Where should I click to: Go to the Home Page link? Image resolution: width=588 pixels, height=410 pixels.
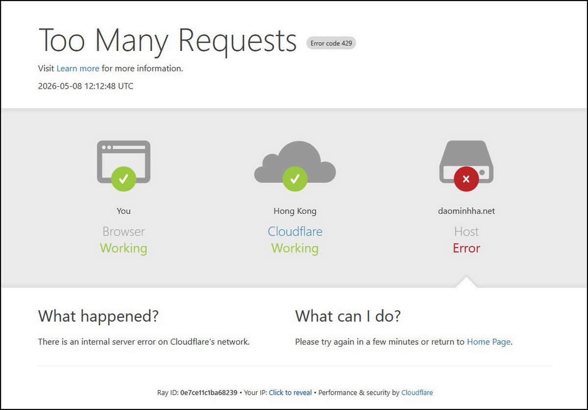tap(489, 342)
